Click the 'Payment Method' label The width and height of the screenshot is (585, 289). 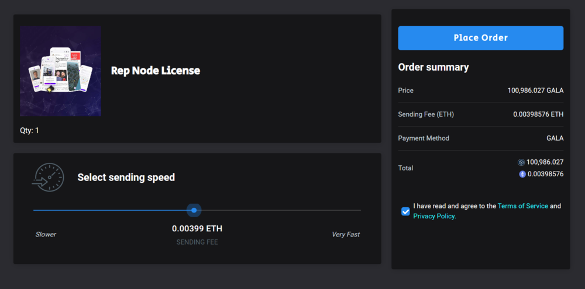(x=424, y=138)
